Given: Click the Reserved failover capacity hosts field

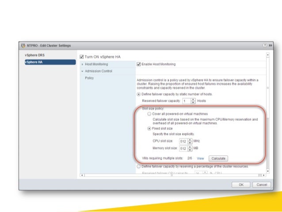Looking at the screenshot, I should [187, 101].
